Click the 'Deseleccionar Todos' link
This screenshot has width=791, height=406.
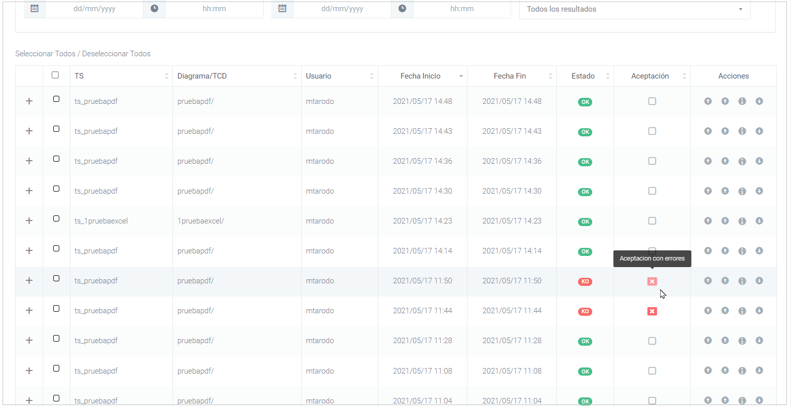coord(116,54)
